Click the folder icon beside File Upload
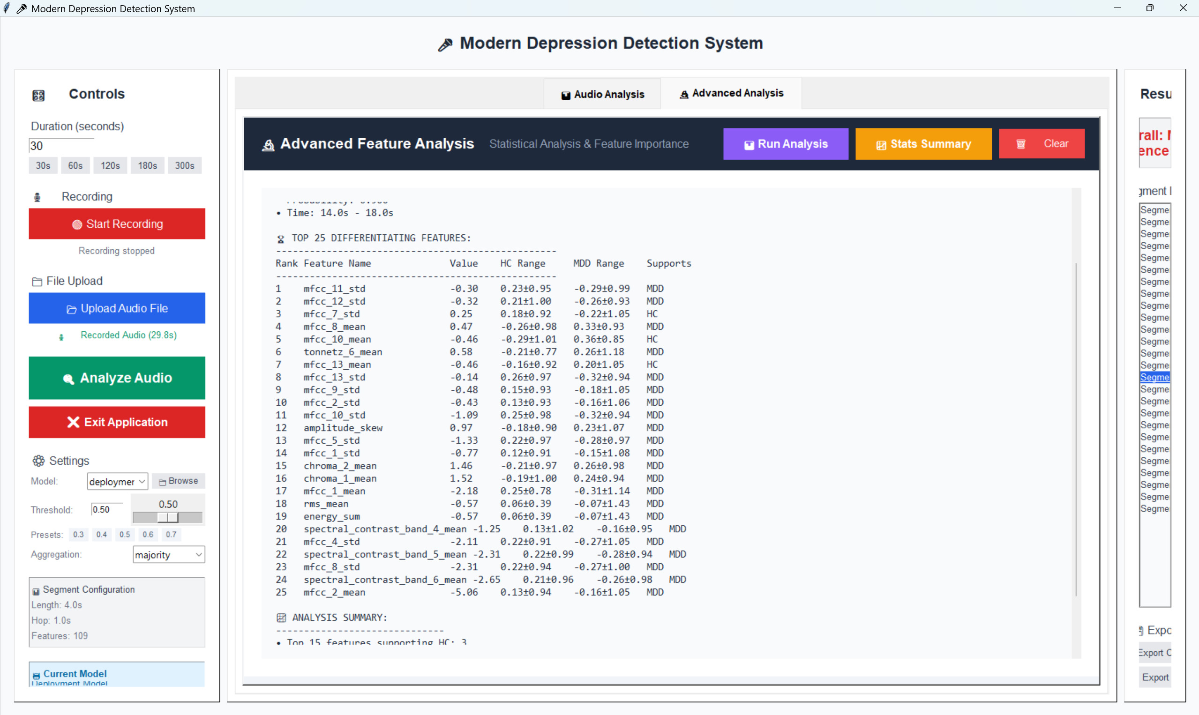This screenshot has height=715, width=1199. [37, 282]
